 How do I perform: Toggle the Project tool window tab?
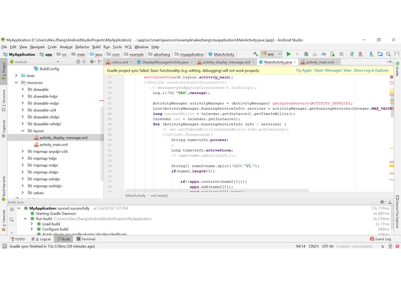pos(3,70)
